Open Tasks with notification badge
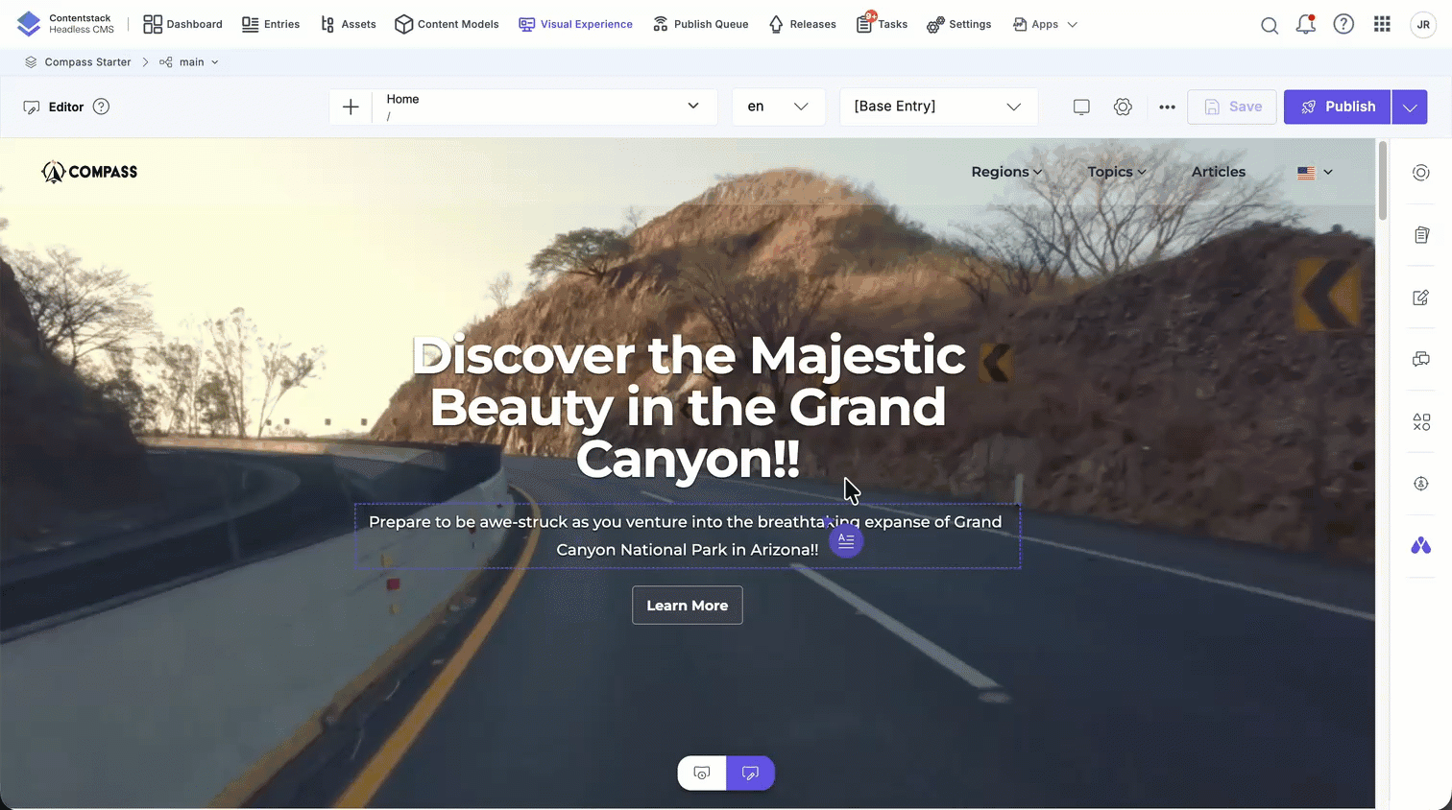This screenshot has height=810, width=1452. point(882,24)
